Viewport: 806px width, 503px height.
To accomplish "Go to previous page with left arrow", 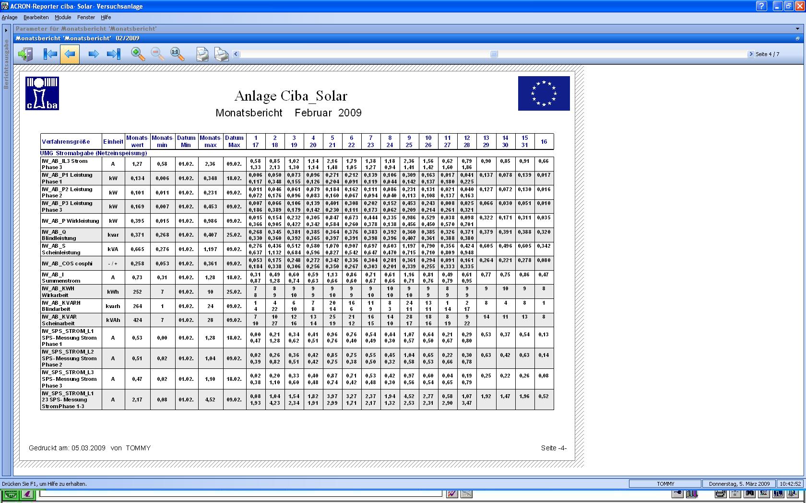I will [70, 54].
